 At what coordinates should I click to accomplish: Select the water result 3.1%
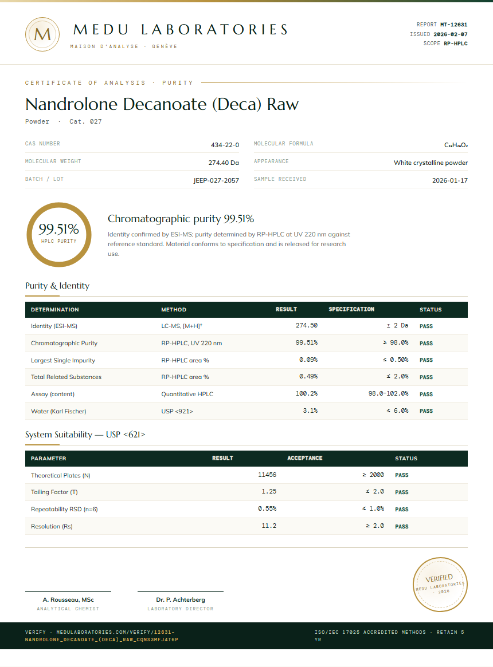pyautogui.click(x=310, y=411)
